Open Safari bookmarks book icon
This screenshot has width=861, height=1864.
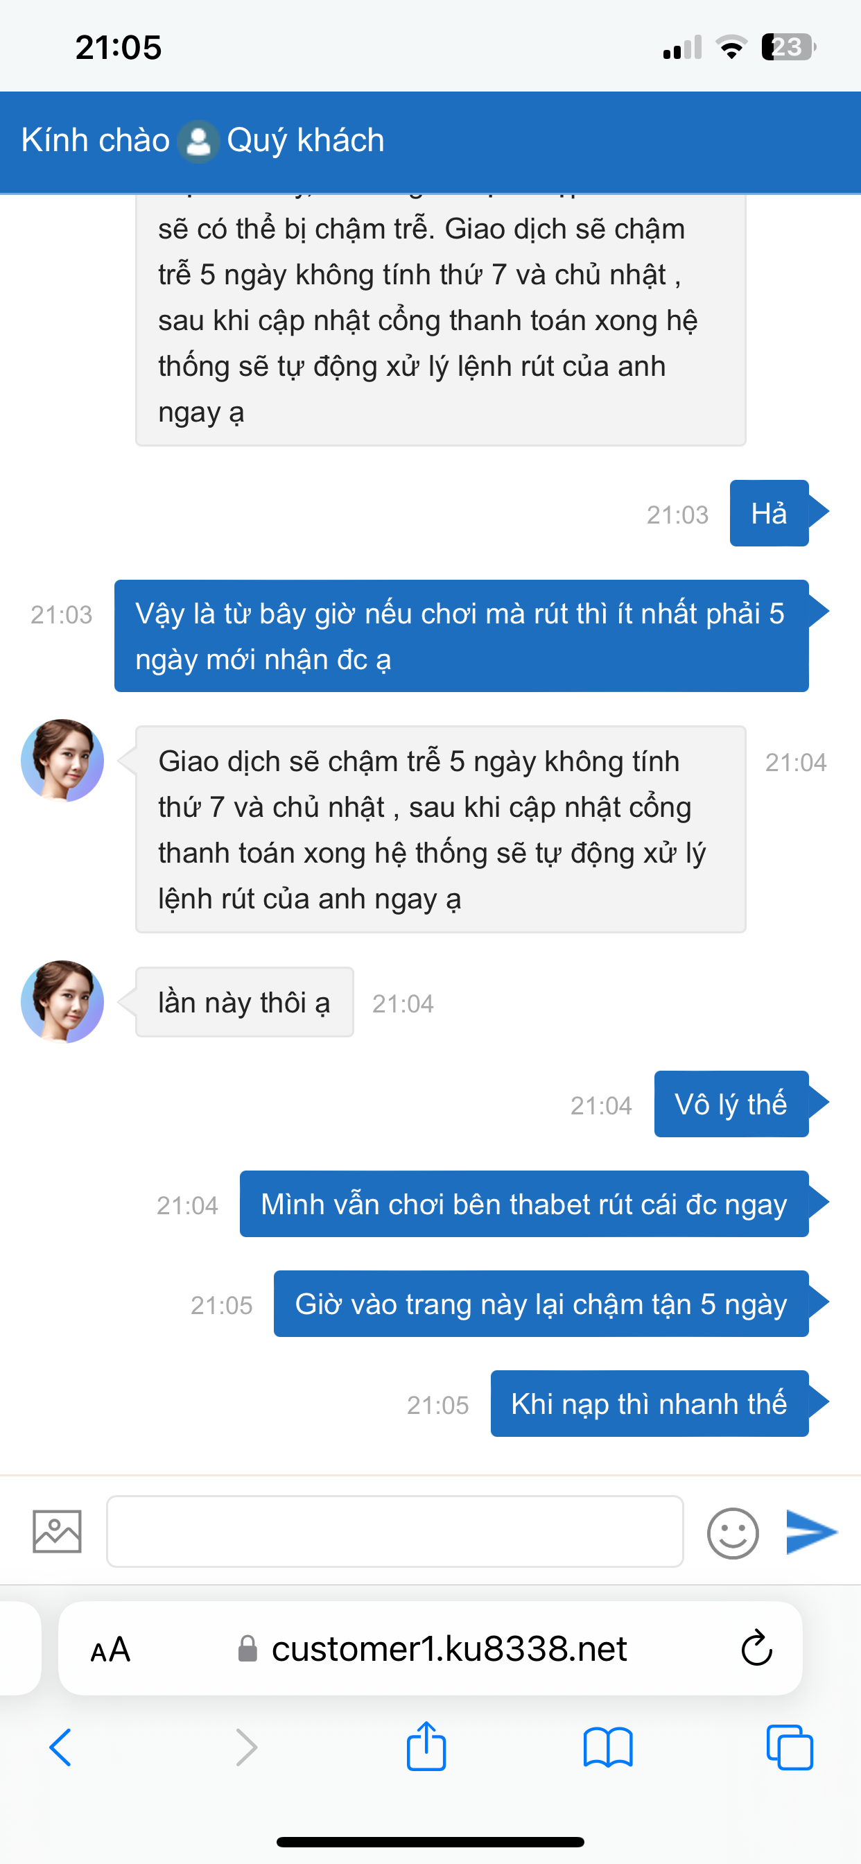(608, 1747)
